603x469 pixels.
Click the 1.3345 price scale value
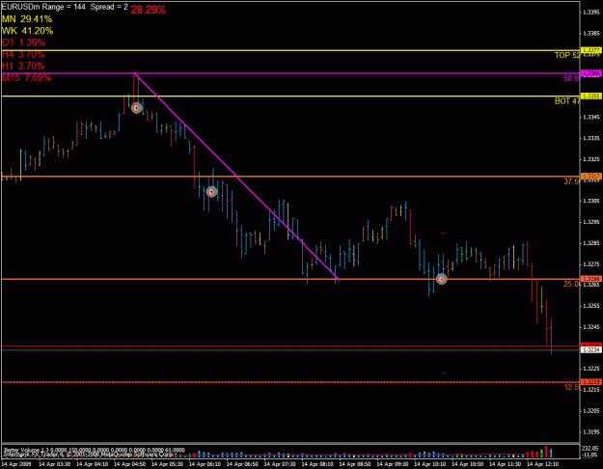coord(591,117)
